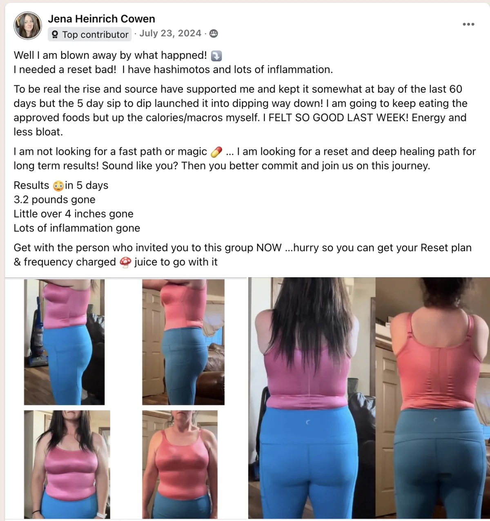The width and height of the screenshot is (490, 521).
Task: Open the July 23, 2024 post timestamp
Action: point(170,33)
